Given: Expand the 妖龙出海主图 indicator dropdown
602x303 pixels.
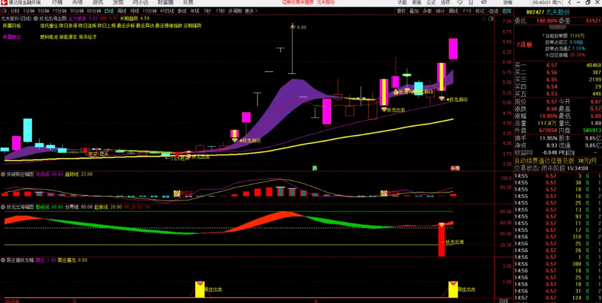Looking at the screenshot, I should (x=36, y=18).
